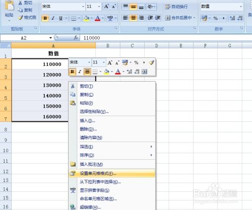The height and width of the screenshot is (210, 252).
Task: Toggle Align Left in the ribbon
Action: coord(125,18)
